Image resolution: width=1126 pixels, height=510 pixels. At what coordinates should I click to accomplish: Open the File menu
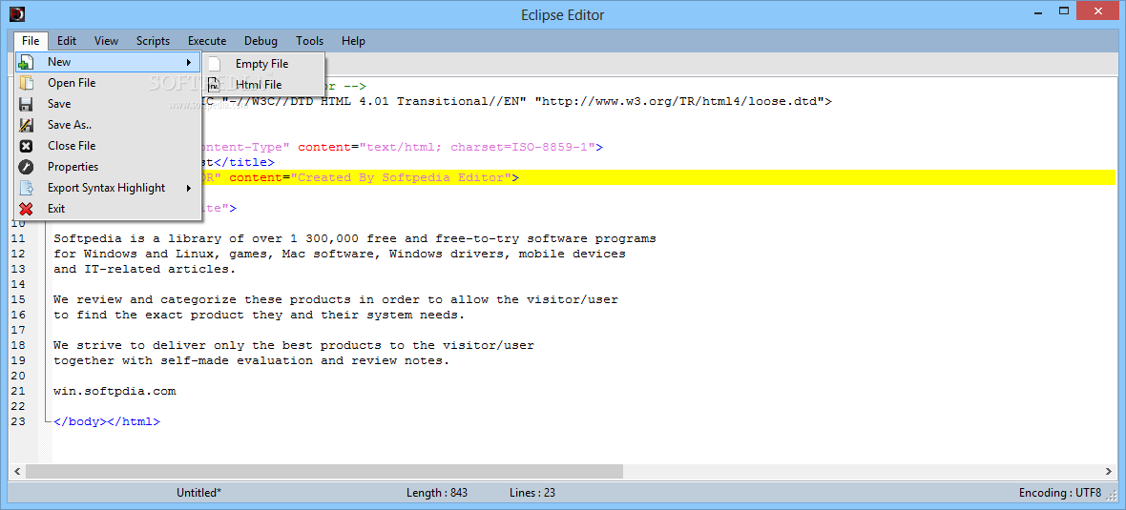pyautogui.click(x=31, y=41)
